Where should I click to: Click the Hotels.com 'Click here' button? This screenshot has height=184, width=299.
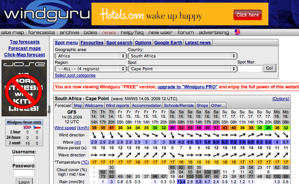pyautogui.click(x=248, y=15)
